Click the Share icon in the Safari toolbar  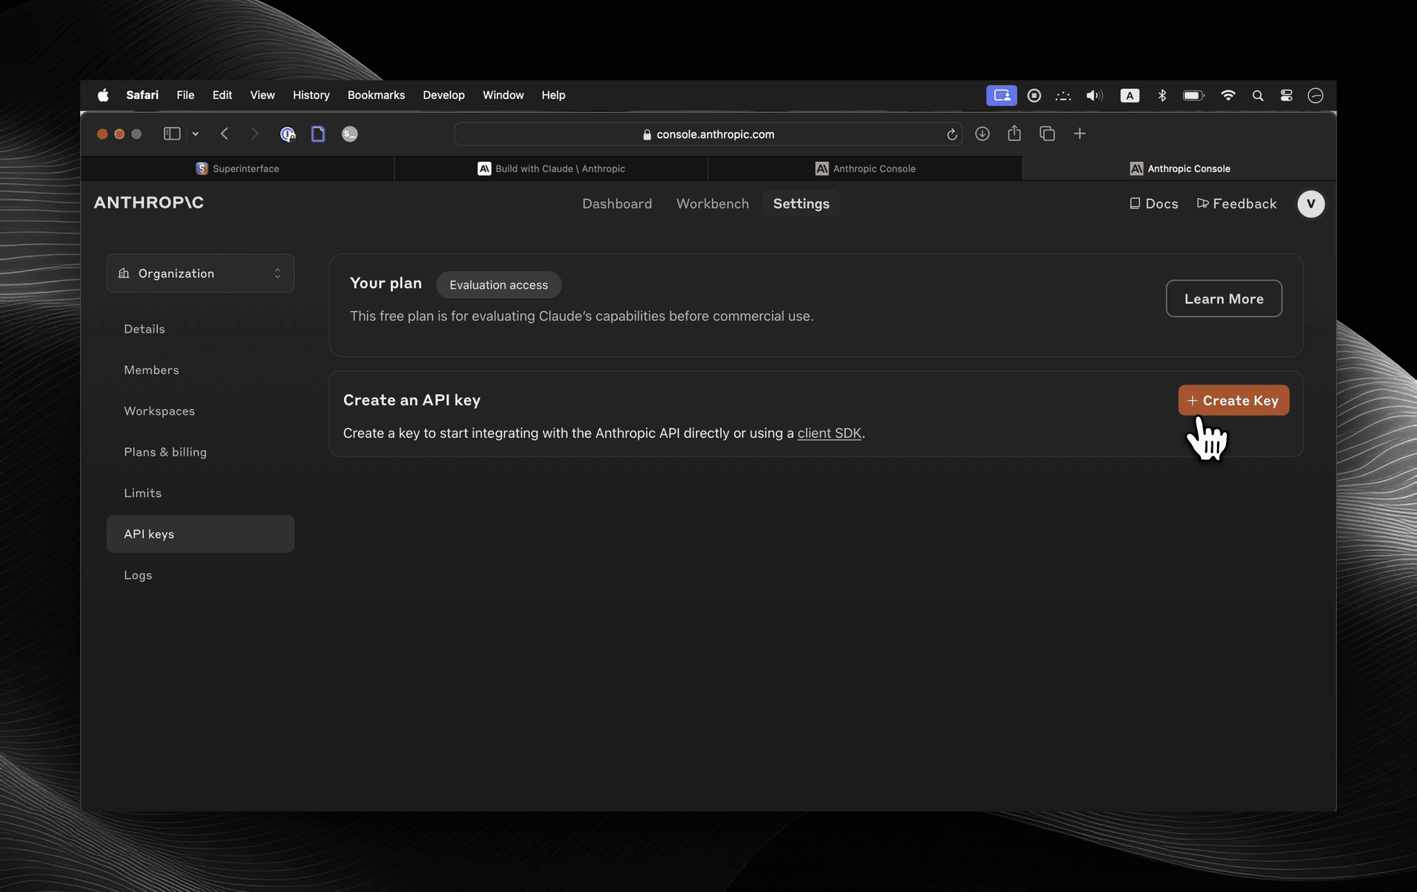click(1014, 133)
